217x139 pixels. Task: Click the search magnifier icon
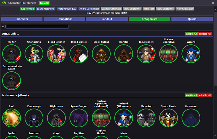tap(3, 27)
